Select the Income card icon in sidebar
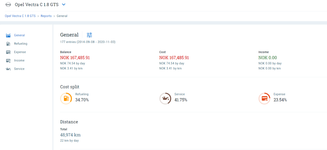The width and height of the screenshot is (327, 150). coord(8,61)
